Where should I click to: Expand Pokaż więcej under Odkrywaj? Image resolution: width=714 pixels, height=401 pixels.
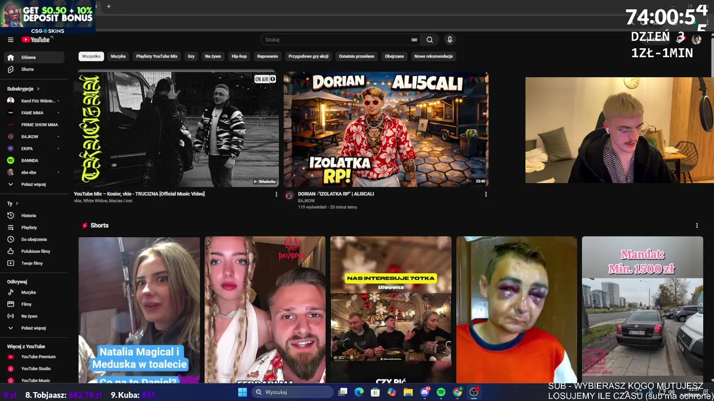click(x=35, y=328)
